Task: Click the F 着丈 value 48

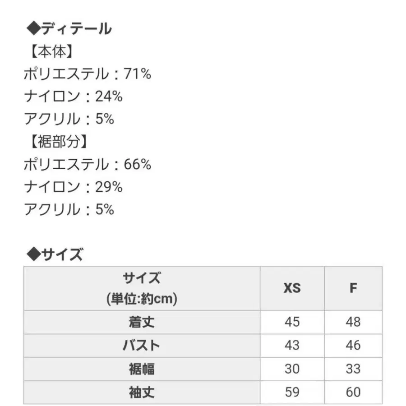Action: click(353, 322)
